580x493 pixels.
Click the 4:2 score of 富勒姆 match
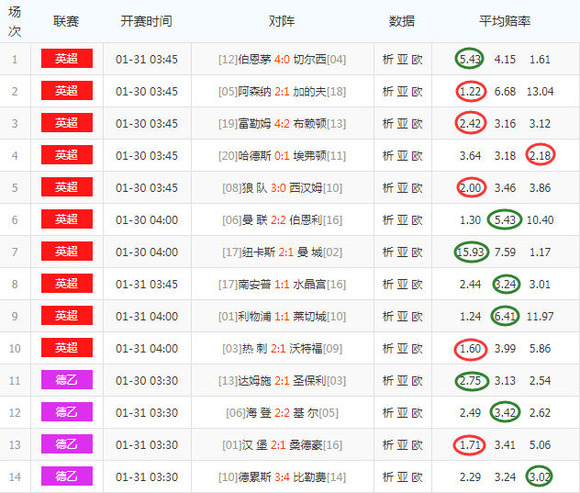pyautogui.click(x=282, y=124)
